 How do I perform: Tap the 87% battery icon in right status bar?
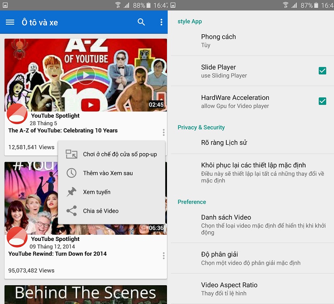pyautogui.click(x=316, y=5)
